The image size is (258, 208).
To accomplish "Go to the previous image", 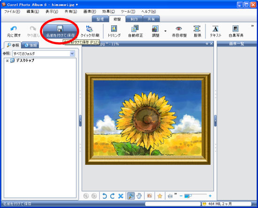I will (x=86, y=196).
